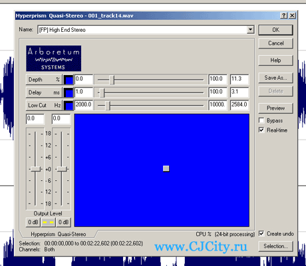Click the Low Cut Hz parameter label button
Screen dimensions: 306x266
pos(44,105)
